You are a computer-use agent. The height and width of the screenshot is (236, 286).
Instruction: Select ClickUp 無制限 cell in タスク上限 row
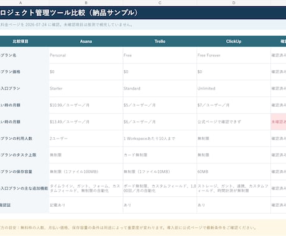click(234, 155)
